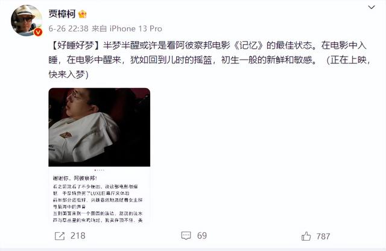Image resolution: width=386 pixels, height=251 pixels.
Task: Click the repost share icon
Action: coord(60,236)
